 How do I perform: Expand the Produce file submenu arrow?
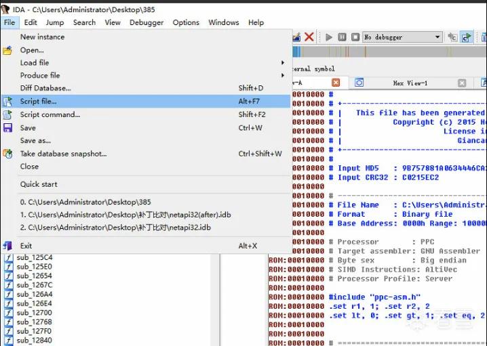point(283,75)
